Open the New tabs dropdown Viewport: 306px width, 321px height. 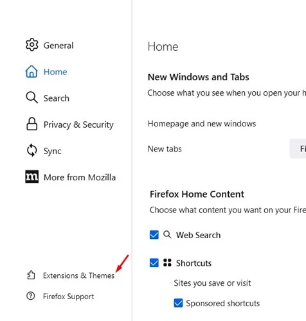(x=298, y=148)
